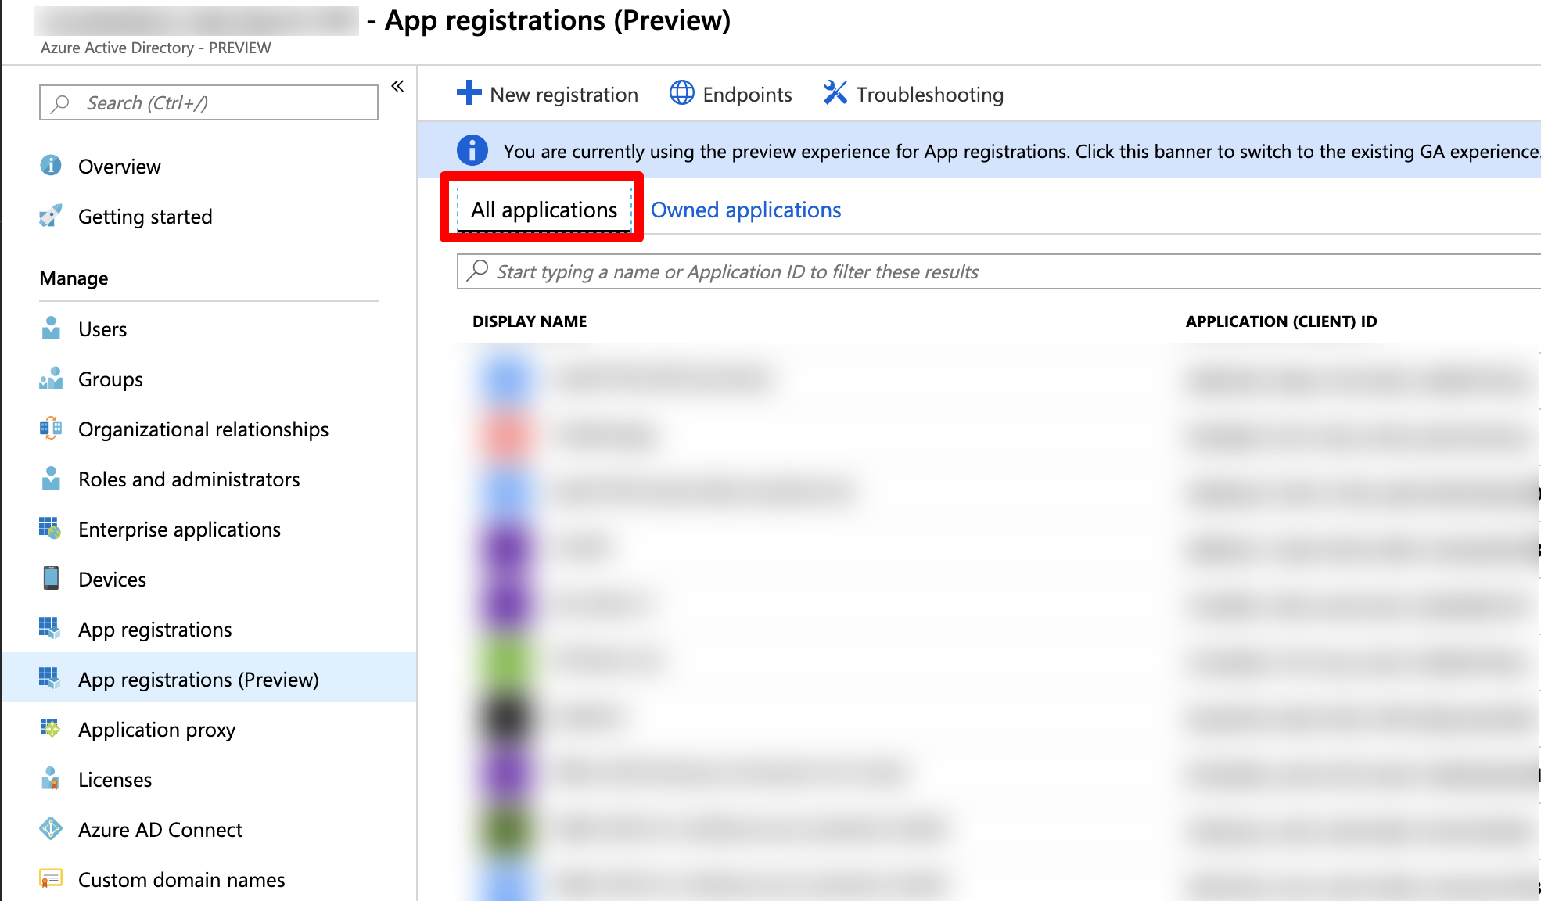Click the Azure AD Connect icon
1541x901 pixels.
point(51,829)
